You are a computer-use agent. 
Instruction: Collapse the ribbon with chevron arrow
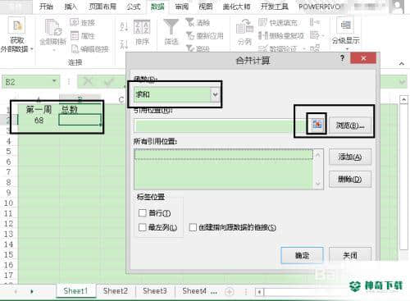point(401,63)
